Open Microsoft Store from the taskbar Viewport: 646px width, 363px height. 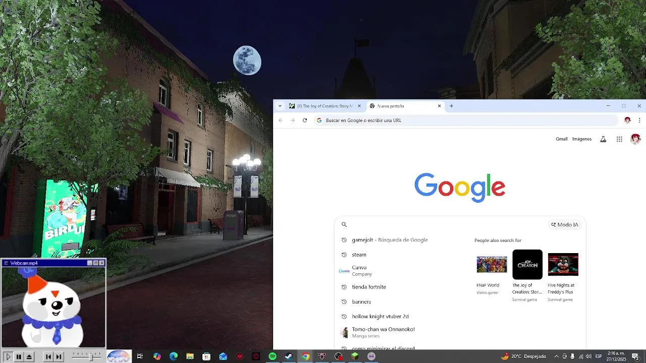(x=206, y=356)
